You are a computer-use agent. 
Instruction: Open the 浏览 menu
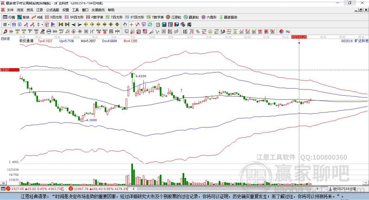click(20, 10)
